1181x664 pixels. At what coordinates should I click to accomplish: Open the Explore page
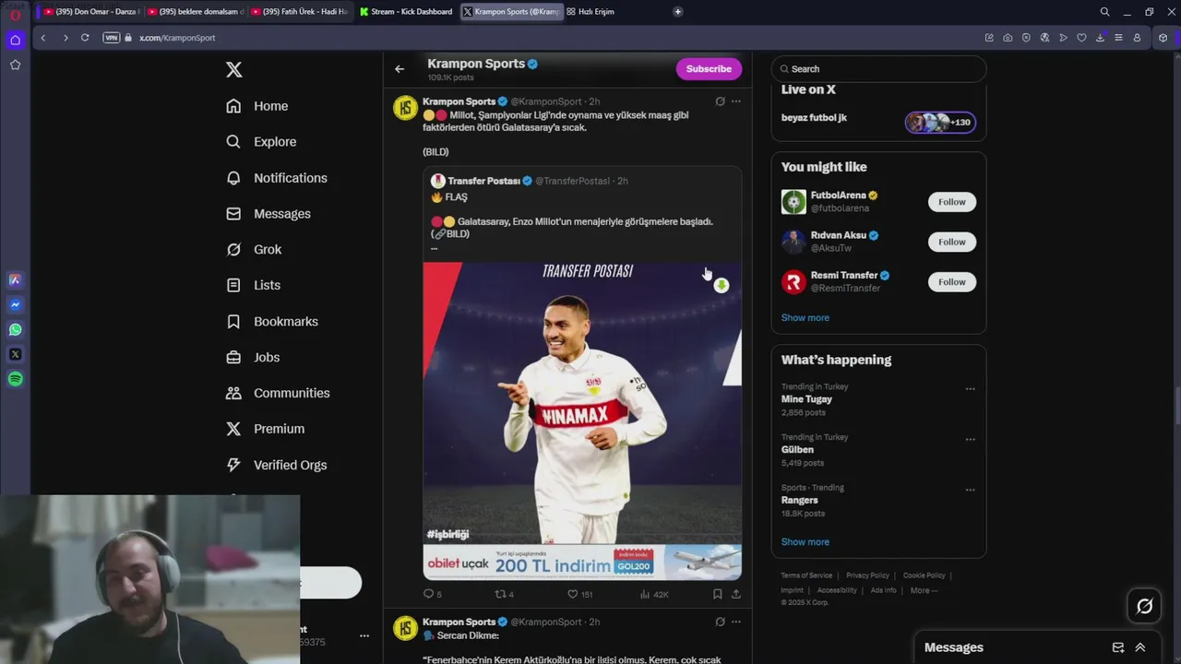(x=261, y=142)
